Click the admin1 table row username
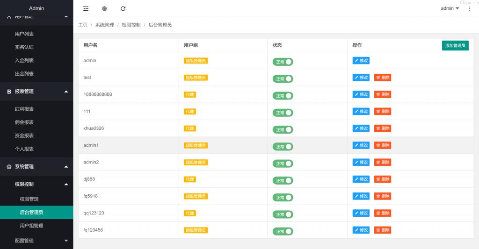This screenshot has width=479, height=249. point(91,145)
